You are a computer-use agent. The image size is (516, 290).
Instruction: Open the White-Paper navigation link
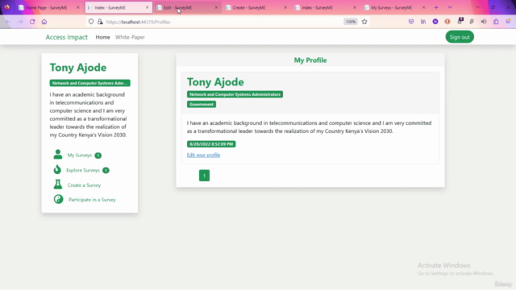[x=130, y=37]
